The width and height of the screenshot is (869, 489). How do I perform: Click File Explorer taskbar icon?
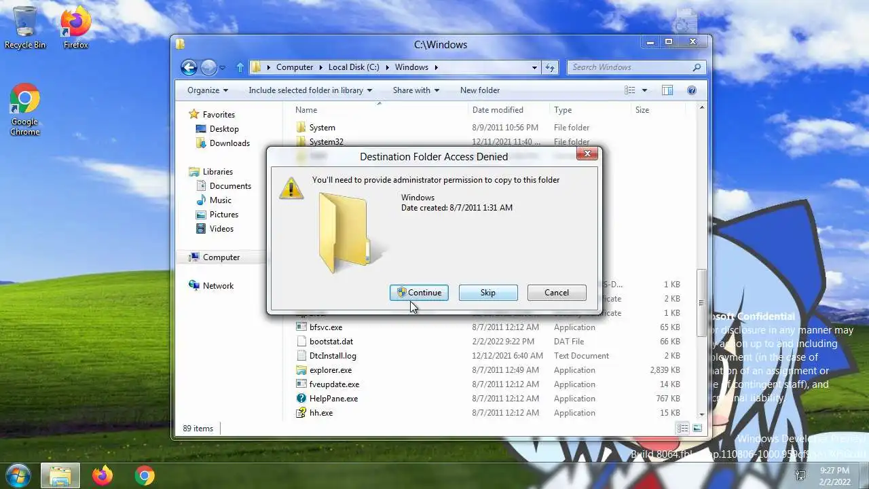[x=60, y=475]
